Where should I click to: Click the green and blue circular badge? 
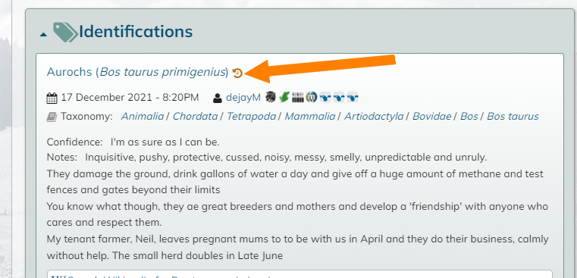tap(312, 97)
